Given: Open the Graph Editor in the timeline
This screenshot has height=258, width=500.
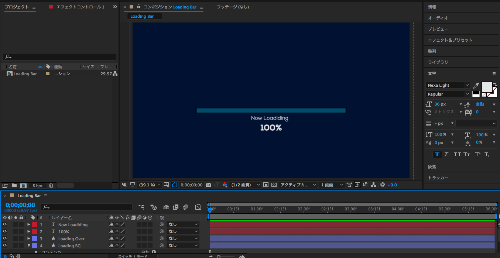Looking at the screenshot, I should 198,207.
